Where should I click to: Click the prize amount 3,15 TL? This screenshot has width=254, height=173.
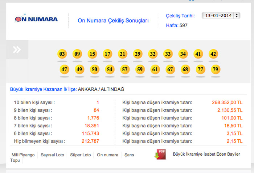(234, 134)
